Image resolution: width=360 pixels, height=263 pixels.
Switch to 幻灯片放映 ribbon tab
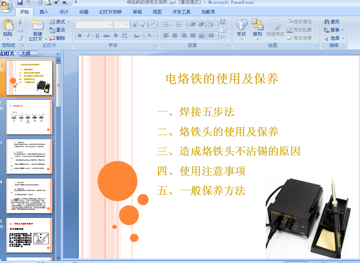point(110,12)
